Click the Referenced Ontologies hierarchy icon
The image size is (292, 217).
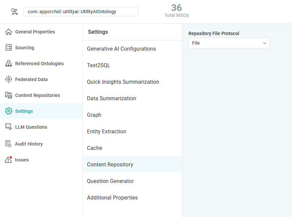click(9, 64)
